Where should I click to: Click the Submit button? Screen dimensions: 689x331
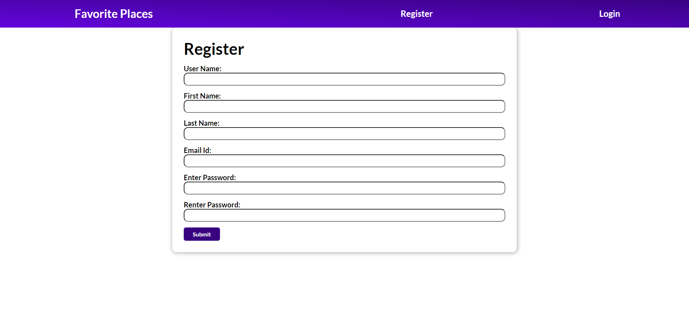click(201, 234)
